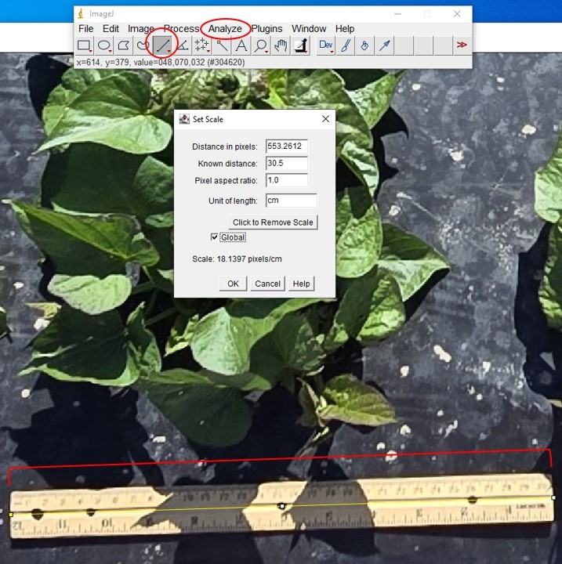The image size is (562, 564).
Task: Open the Edit menu
Action: 111,28
